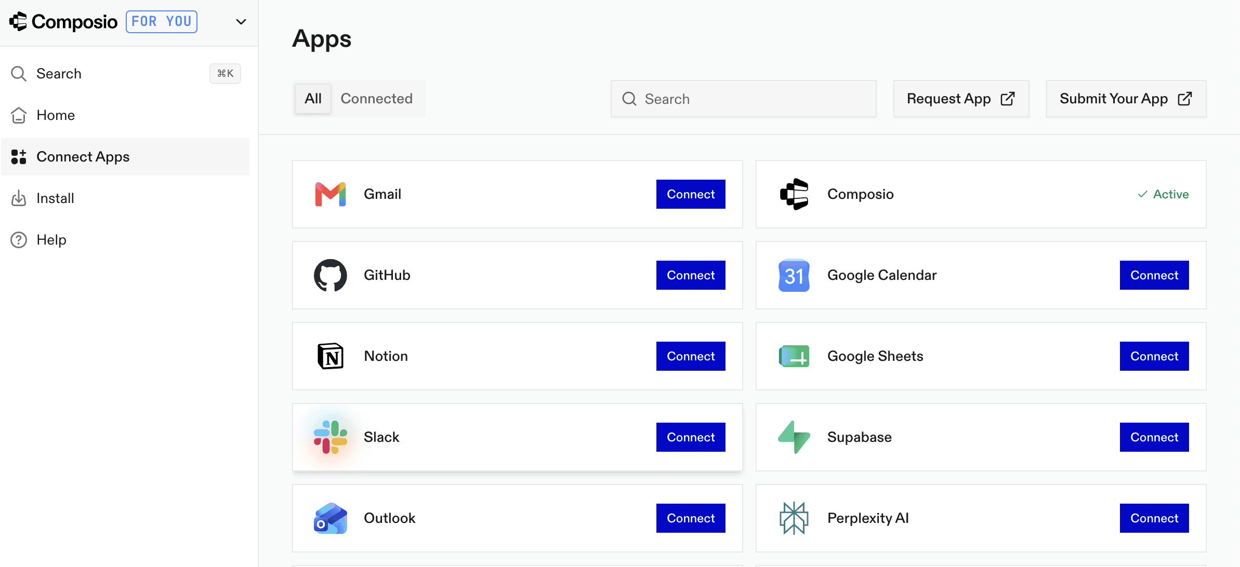Click the Composio logo icon in sidebar header
This screenshot has height=567, width=1240.
[19, 21]
